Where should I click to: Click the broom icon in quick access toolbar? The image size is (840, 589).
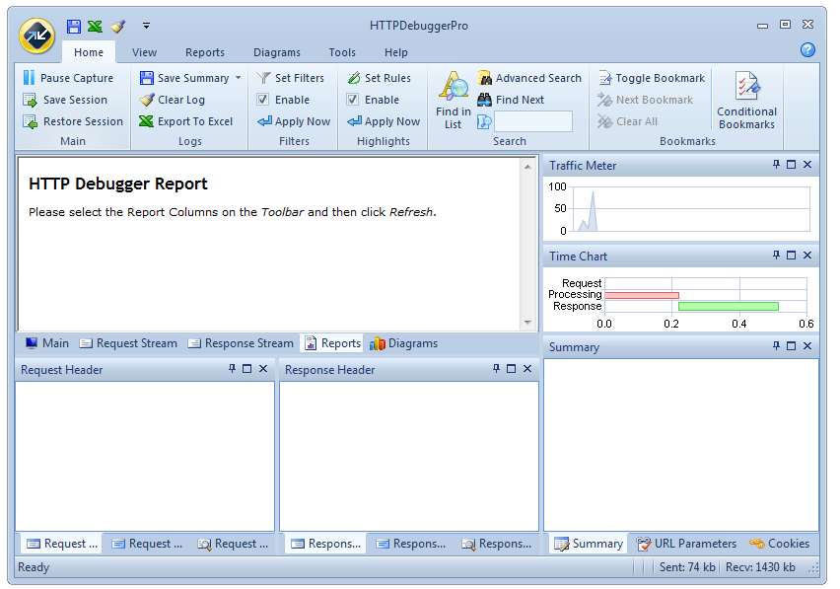pyautogui.click(x=118, y=26)
